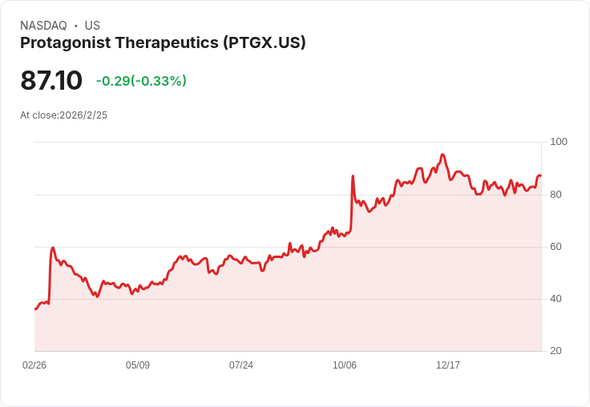
Task: Select the NASDAQ exchange label
Action: (43, 26)
